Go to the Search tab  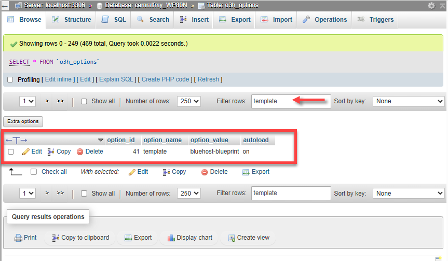(152, 19)
